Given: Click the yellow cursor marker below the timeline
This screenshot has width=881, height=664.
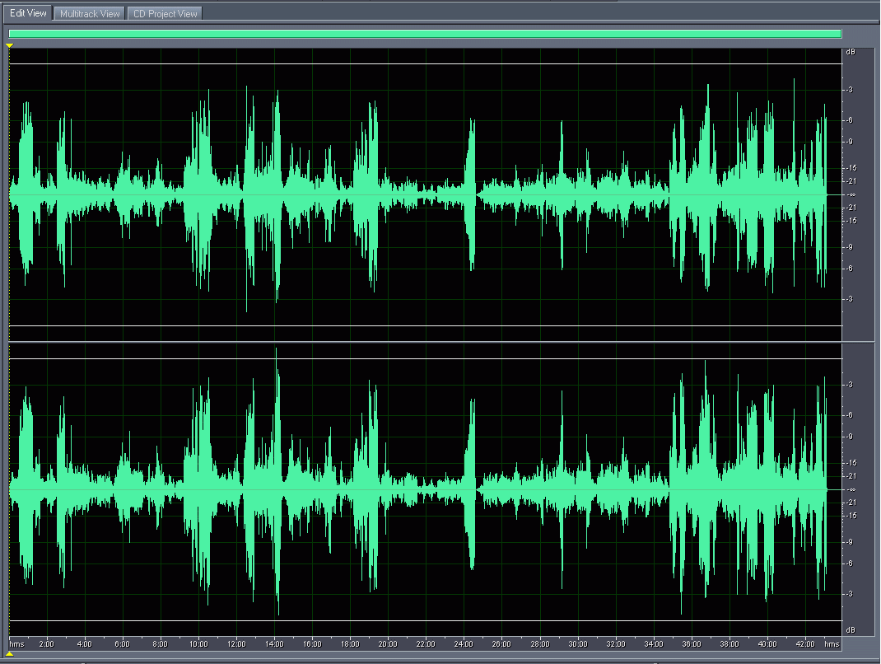Looking at the screenshot, I should [9, 654].
